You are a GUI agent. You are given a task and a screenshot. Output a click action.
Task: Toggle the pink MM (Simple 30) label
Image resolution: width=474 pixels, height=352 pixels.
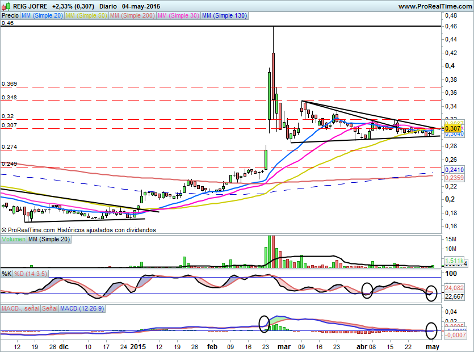point(178,16)
